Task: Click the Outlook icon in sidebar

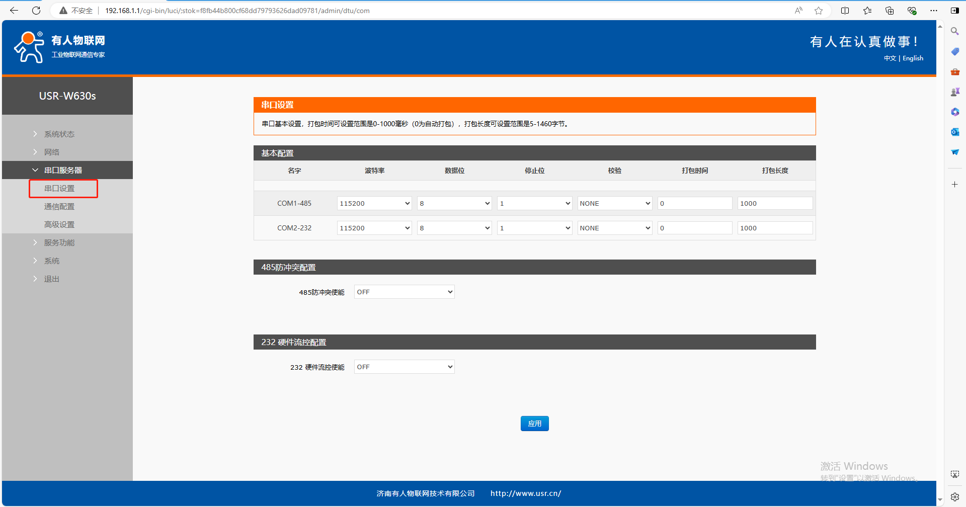Action: [x=954, y=132]
